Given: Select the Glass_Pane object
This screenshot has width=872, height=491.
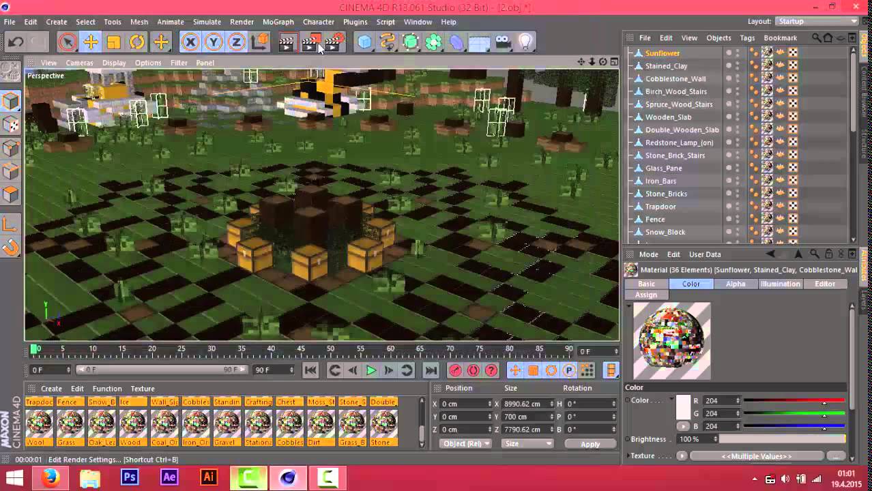Looking at the screenshot, I should pos(663,168).
